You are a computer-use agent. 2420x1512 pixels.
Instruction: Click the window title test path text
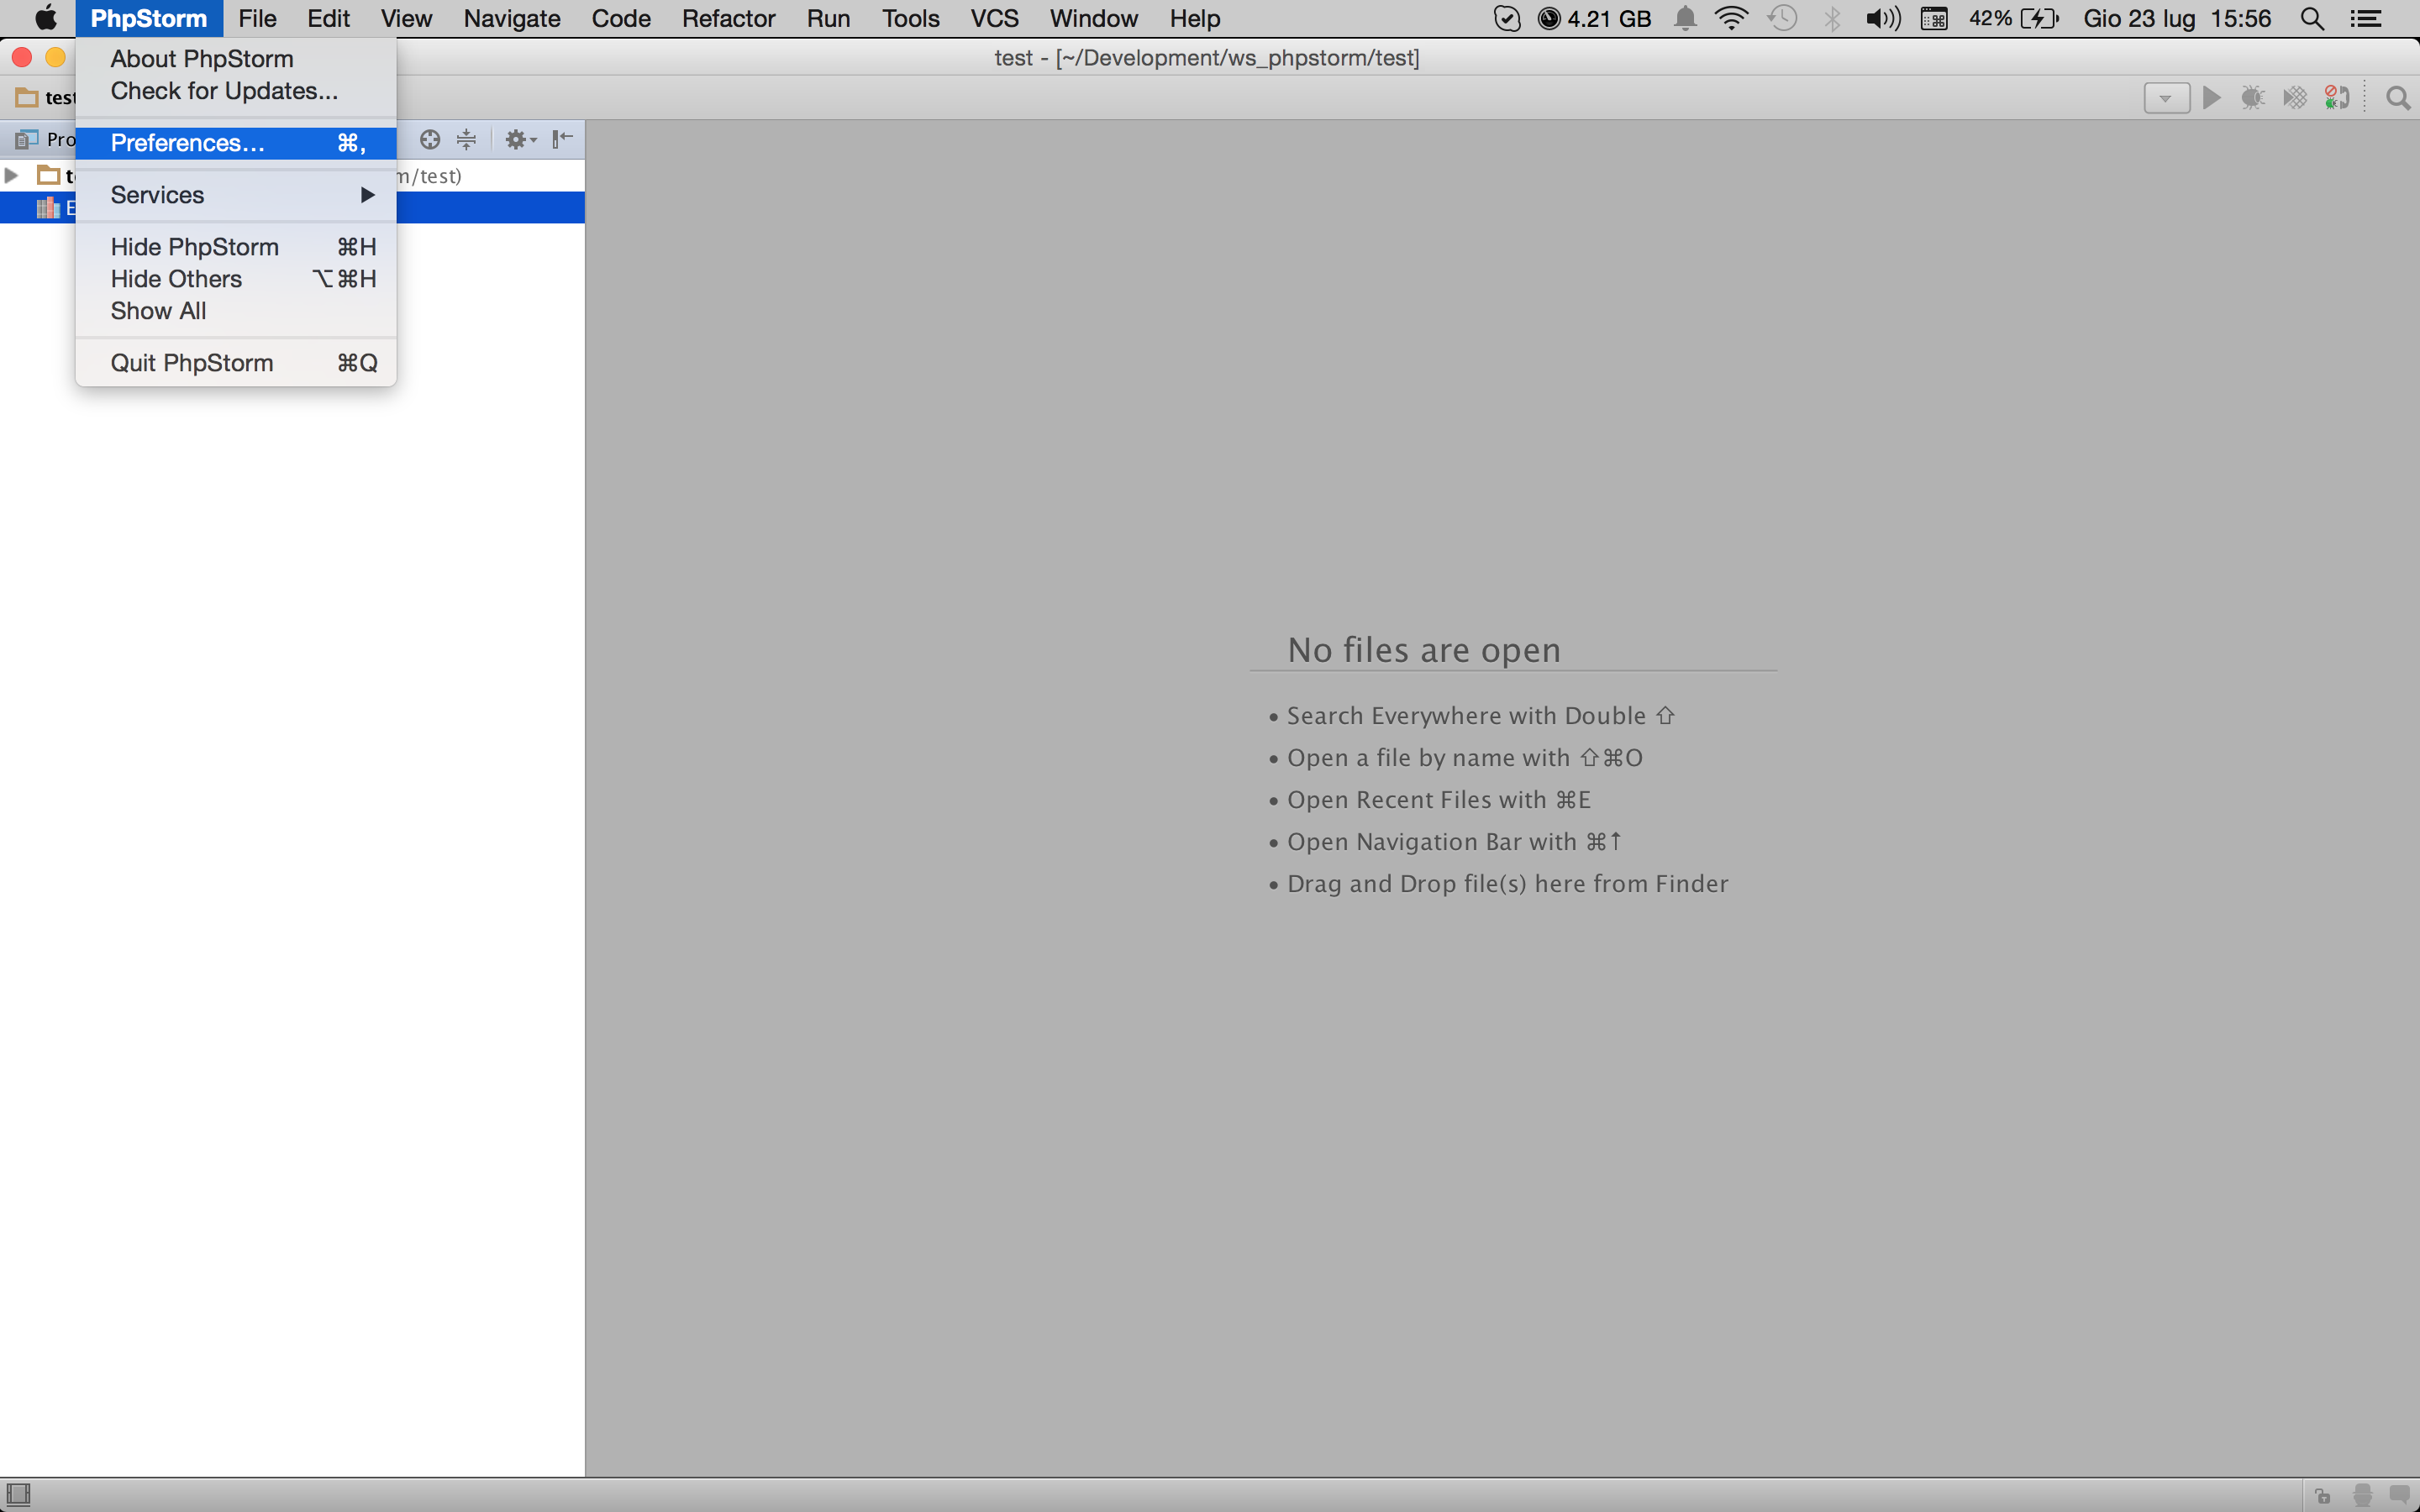pos(1207,58)
